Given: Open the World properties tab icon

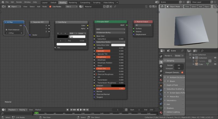Looking at the screenshot, I should pos(161,80).
